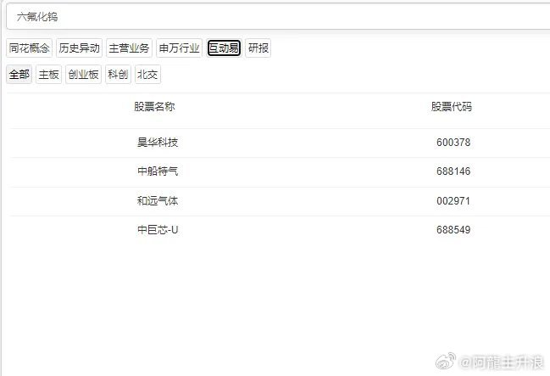Open the 中巨芯-U stock row
This screenshot has width=550, height=376.
[x=280, y=230]
